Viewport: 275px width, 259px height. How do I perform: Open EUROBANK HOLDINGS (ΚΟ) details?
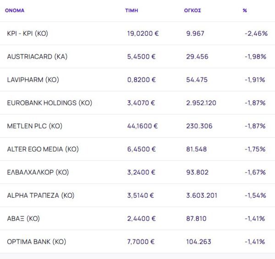(x=49, y=103)
